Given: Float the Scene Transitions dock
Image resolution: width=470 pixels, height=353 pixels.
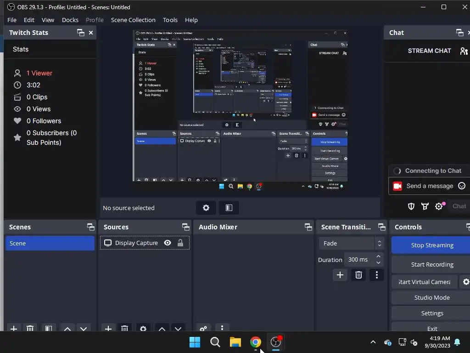Looking at the screenshot, I should point(382,227).
